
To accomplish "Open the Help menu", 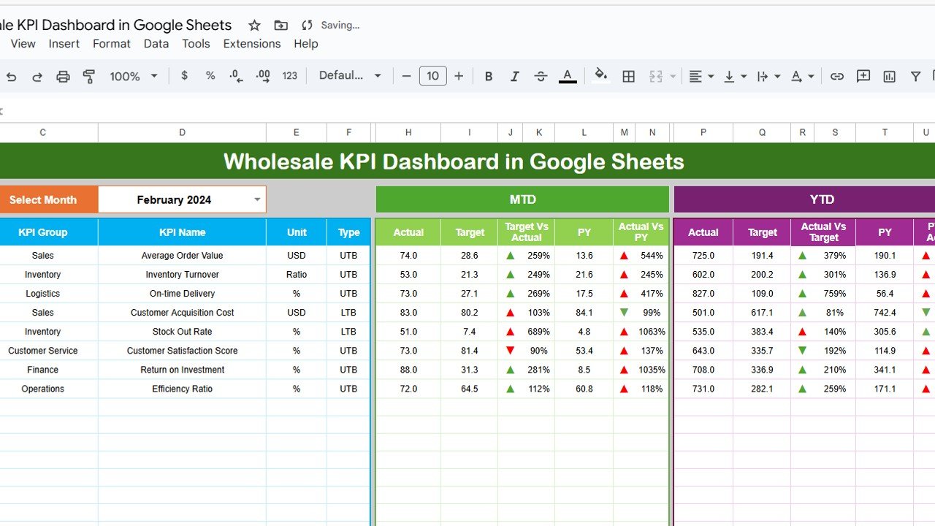I will (306, 44).
